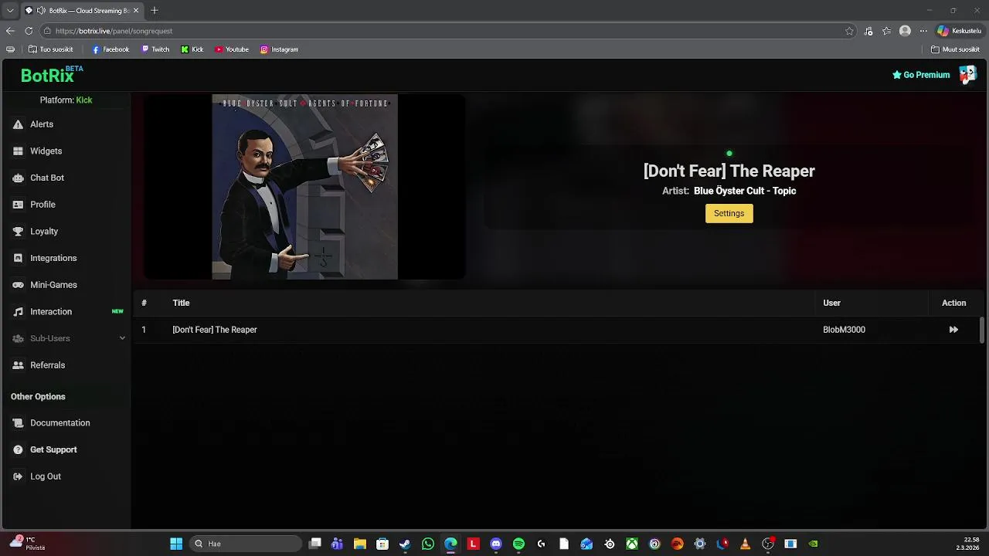Open the Muut suosikit folder
This screenshot has height=556, width=989.
tap(955, 49)
